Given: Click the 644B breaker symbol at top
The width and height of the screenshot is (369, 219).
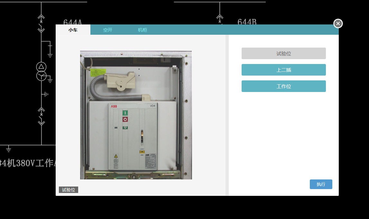Looking at the screenshot, I should [220, 19].
